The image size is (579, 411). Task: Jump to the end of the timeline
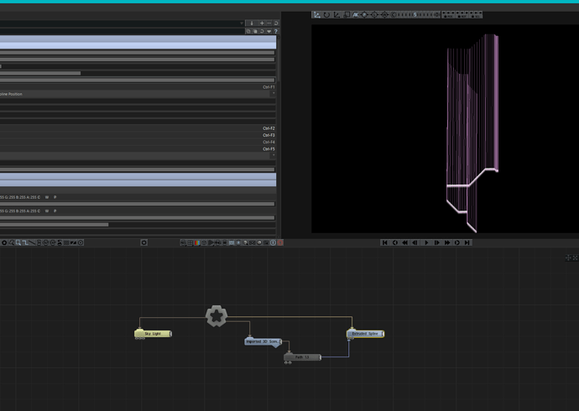(x=467, y=242)
